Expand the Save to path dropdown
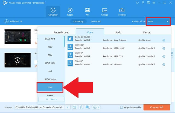 point(68,107)
